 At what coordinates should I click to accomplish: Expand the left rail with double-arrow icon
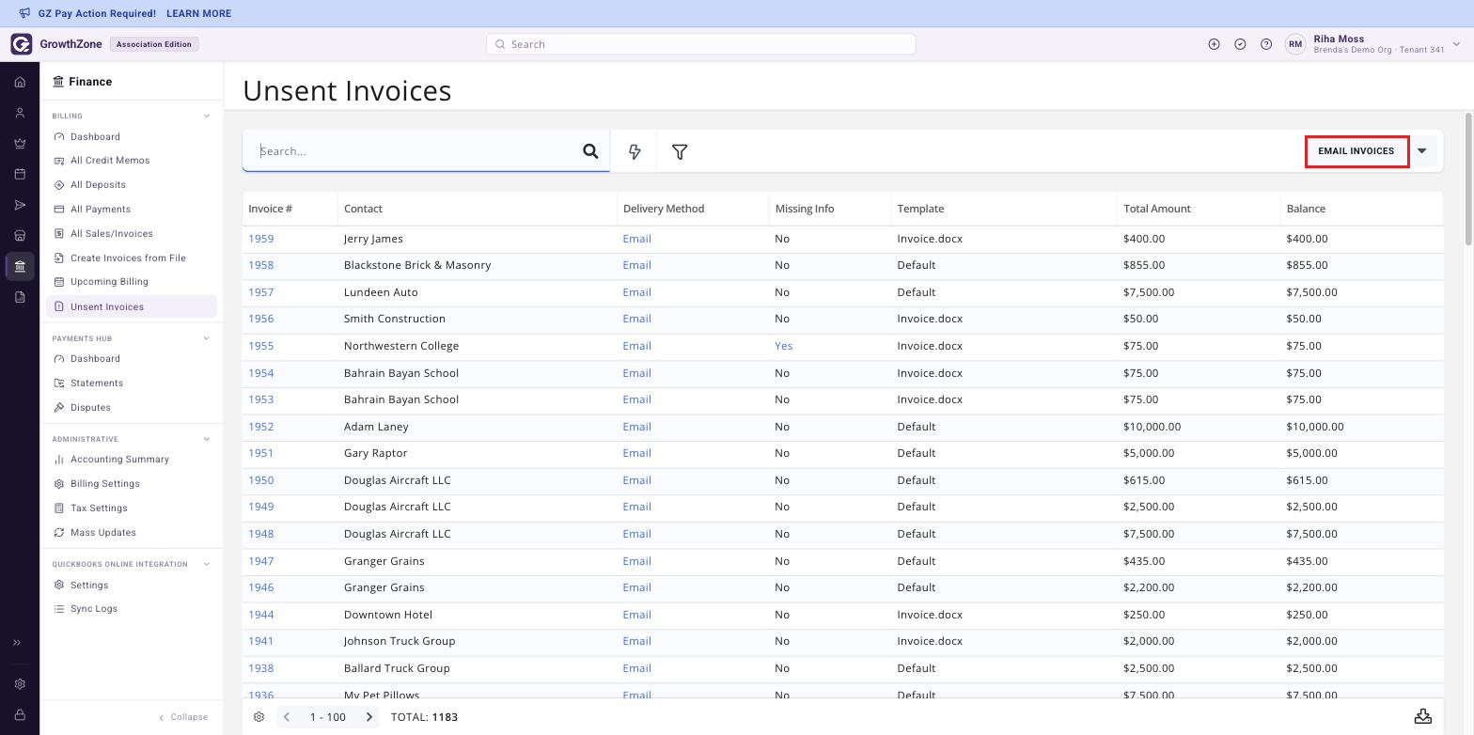17,643
